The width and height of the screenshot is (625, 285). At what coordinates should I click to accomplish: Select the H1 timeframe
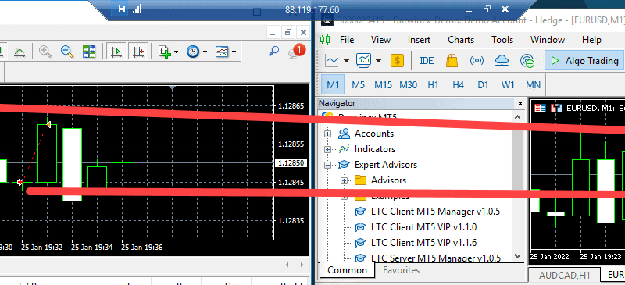coord(433,84)
